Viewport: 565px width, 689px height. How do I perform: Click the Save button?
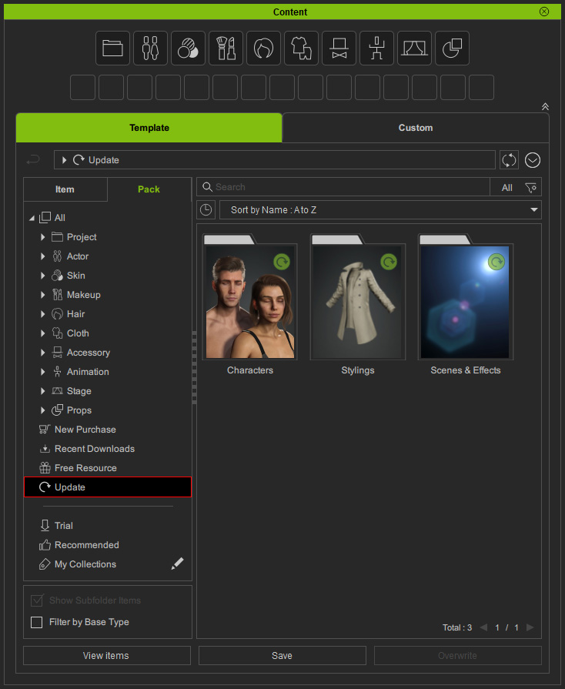click(x=282, y=656)
